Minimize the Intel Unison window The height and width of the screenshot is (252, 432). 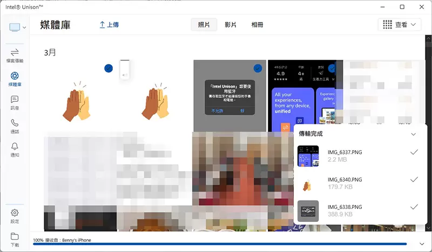click(x=382, y=7)
